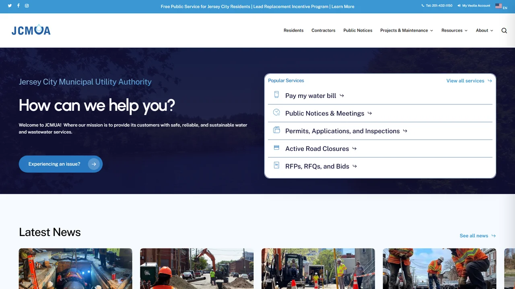The width and height of the screenshot is (515, 289).
Task: Open the Twitter social icon
Action: 10,6
